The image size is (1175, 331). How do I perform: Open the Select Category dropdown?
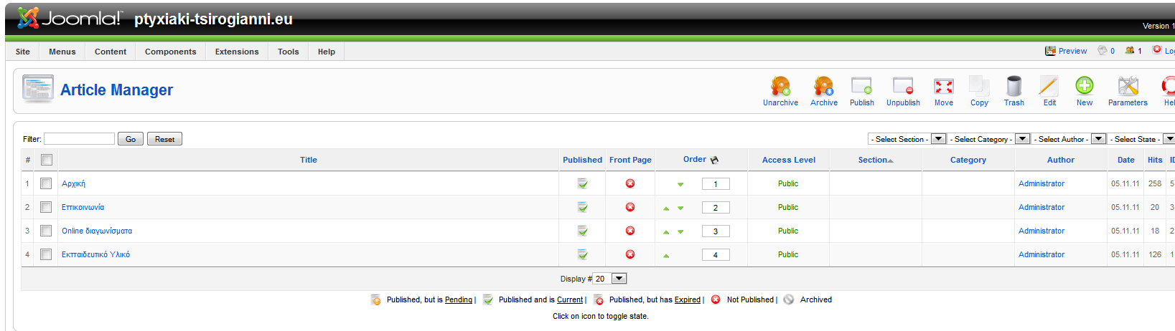pyautogui.click(x=989, y=139)
